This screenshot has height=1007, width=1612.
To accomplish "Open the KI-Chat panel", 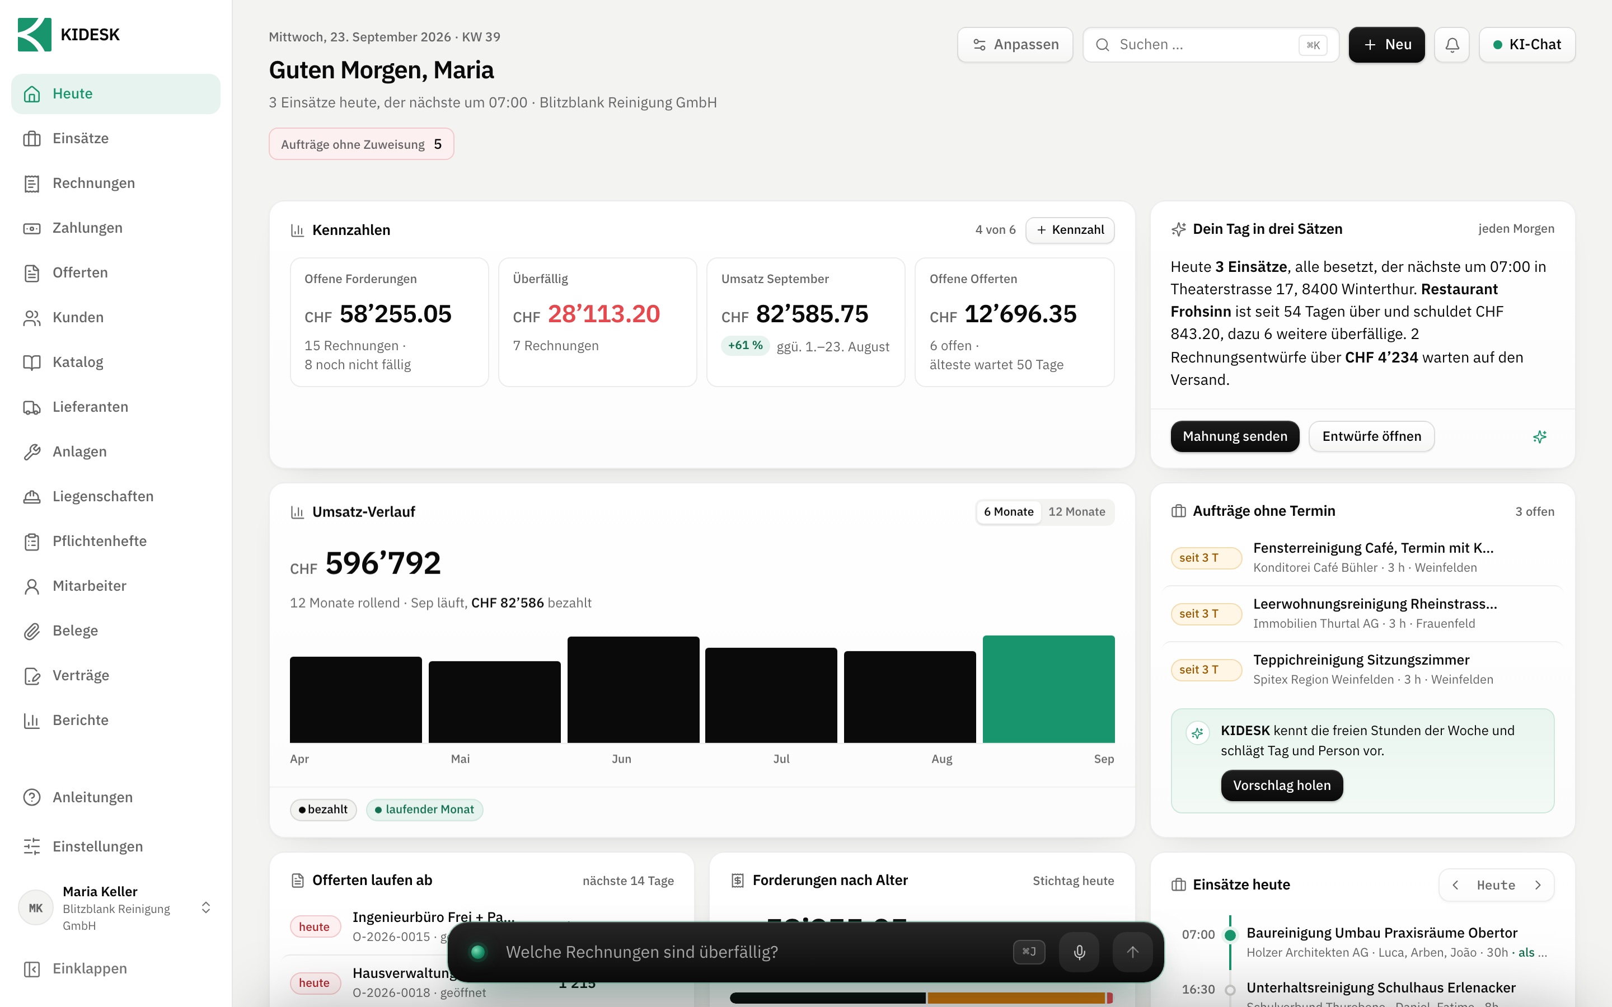I will click(1527, 45).
